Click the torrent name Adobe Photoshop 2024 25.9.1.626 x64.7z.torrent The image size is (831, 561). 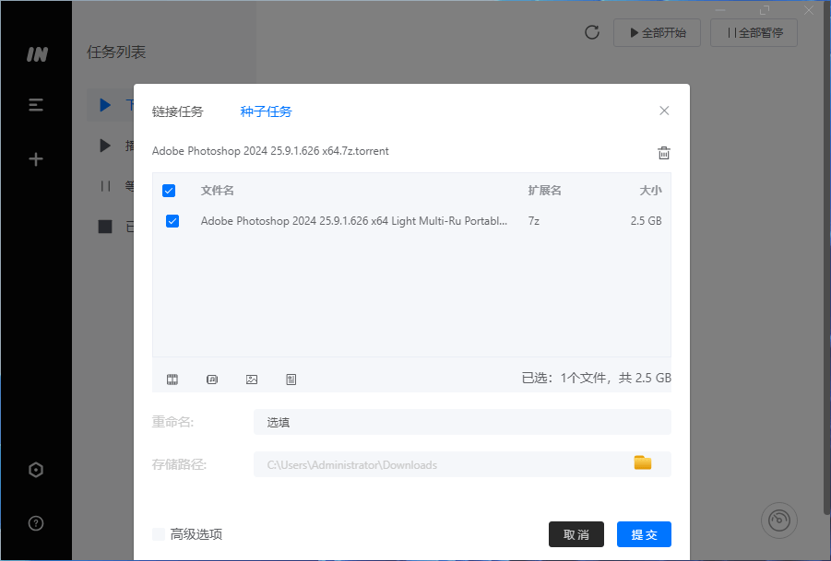pyautogui.click(x=270, y=151)
